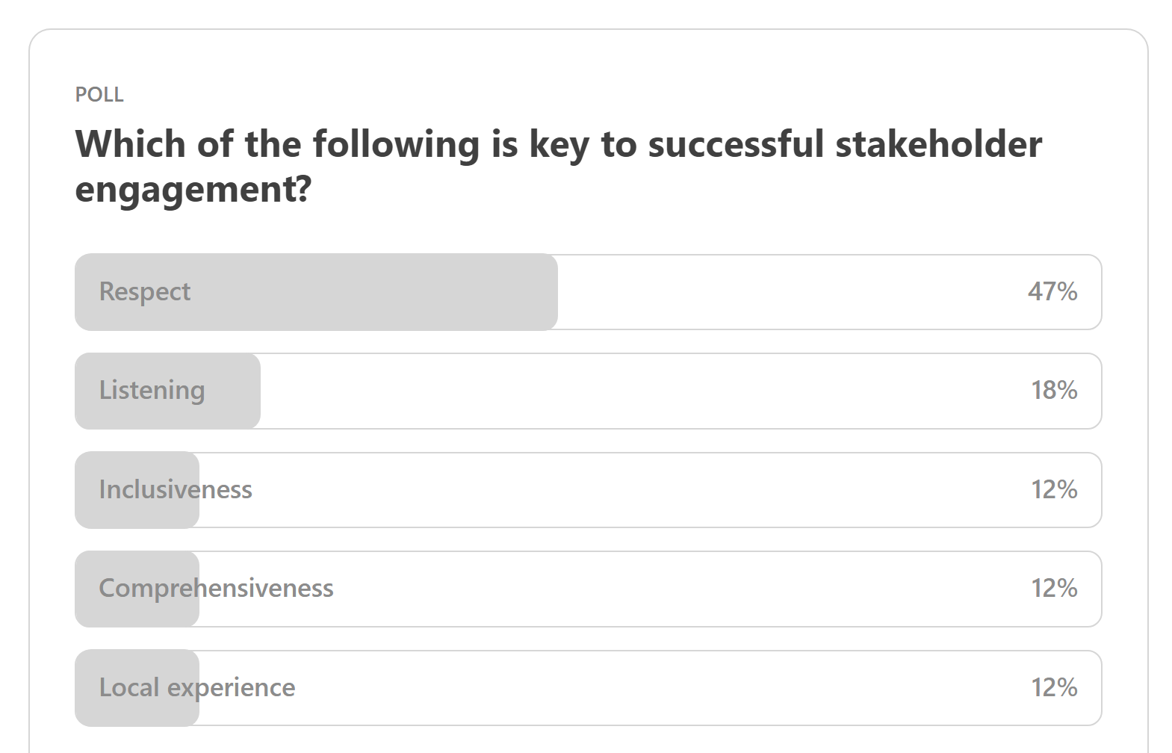Select the Respect poll option
The height and width of the screenshot is (753, 1172).
(x=588, y=292)
